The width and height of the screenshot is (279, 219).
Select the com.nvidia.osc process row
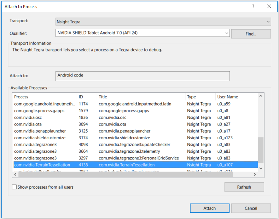[135, 117]
